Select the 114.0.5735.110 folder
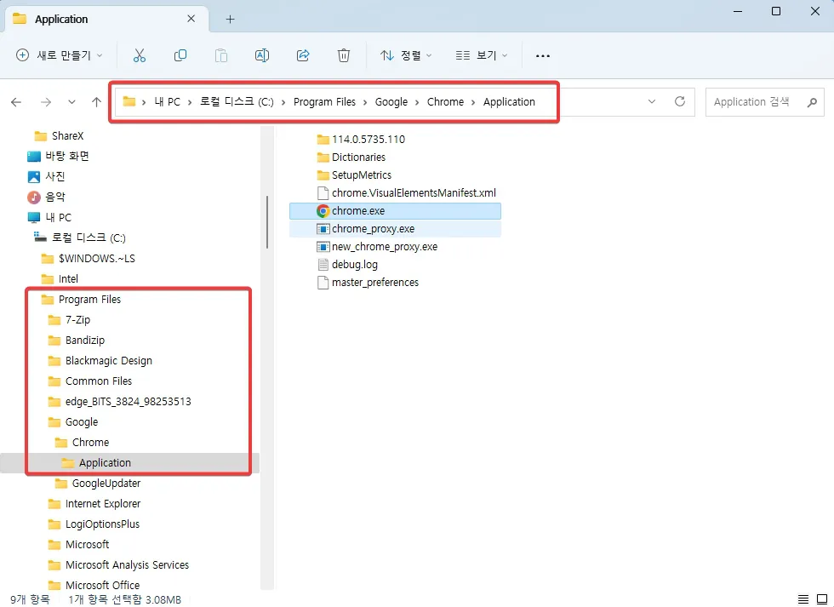The image size is (834, 607). (x=368, y=140)
